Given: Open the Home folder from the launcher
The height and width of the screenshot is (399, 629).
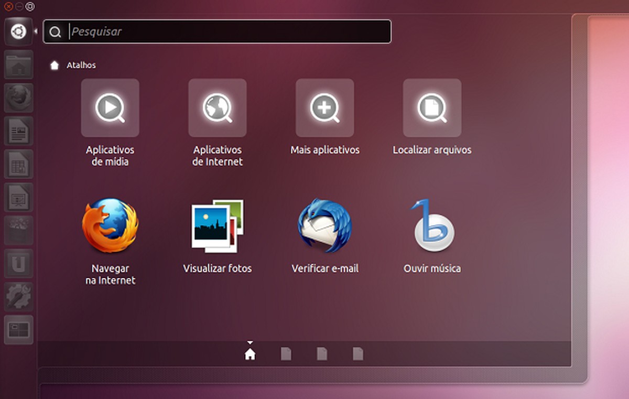Looking at the screenshot, I should pos(18,65).
